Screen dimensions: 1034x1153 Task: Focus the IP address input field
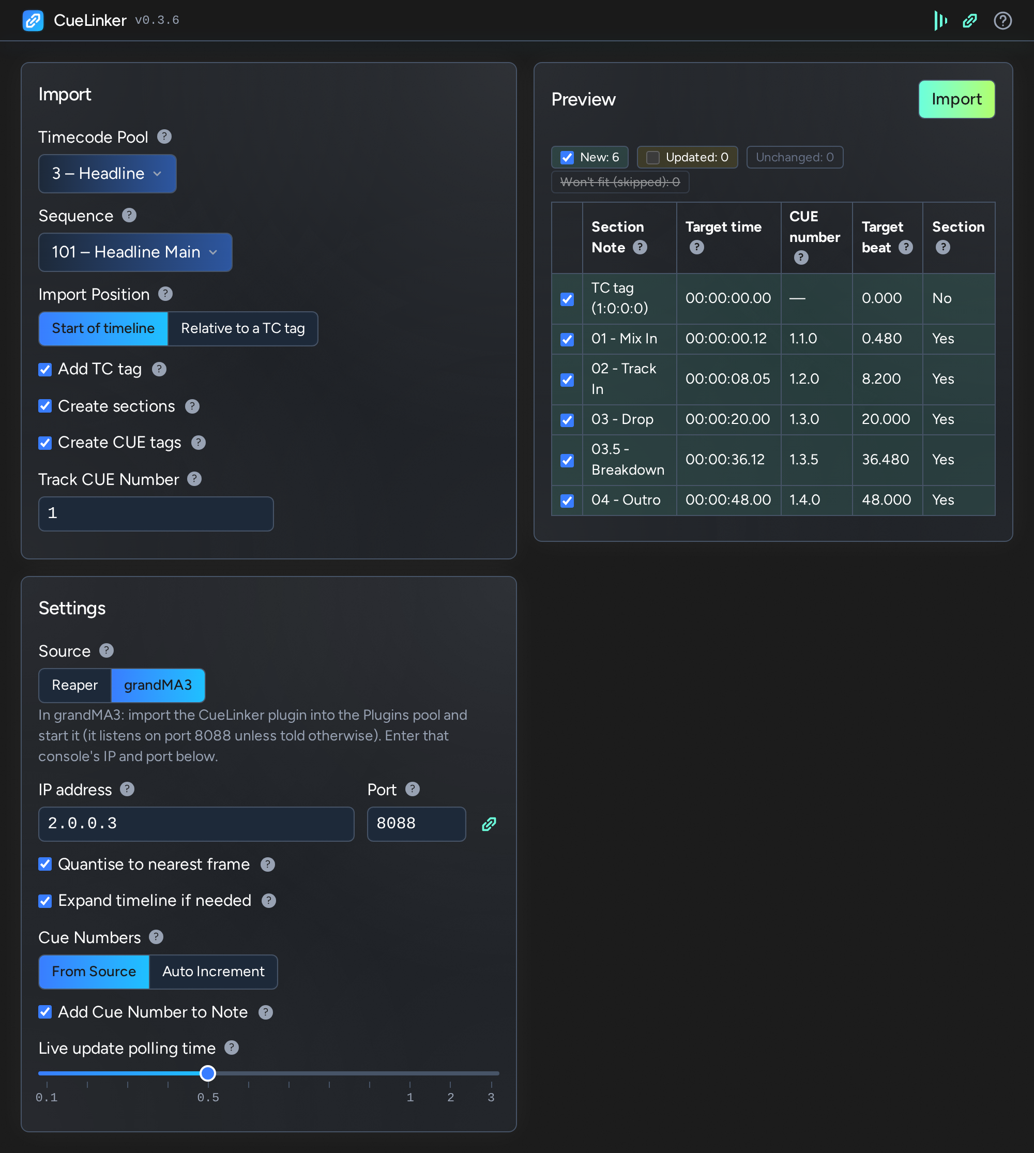click(x=196, y=824)
